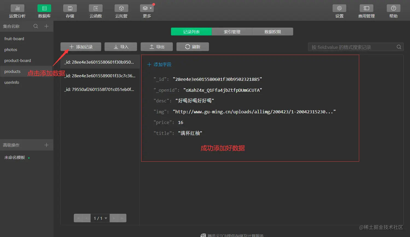
Task: Go to the next page of records
Action: point(114,218)
